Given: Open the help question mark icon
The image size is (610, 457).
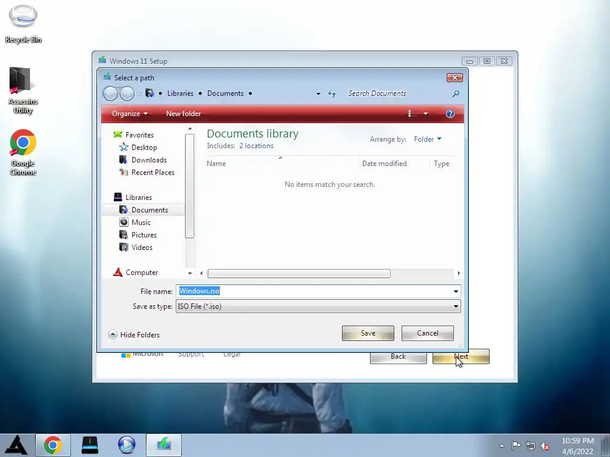Looking at the screenshot, I should click(450, 114).
